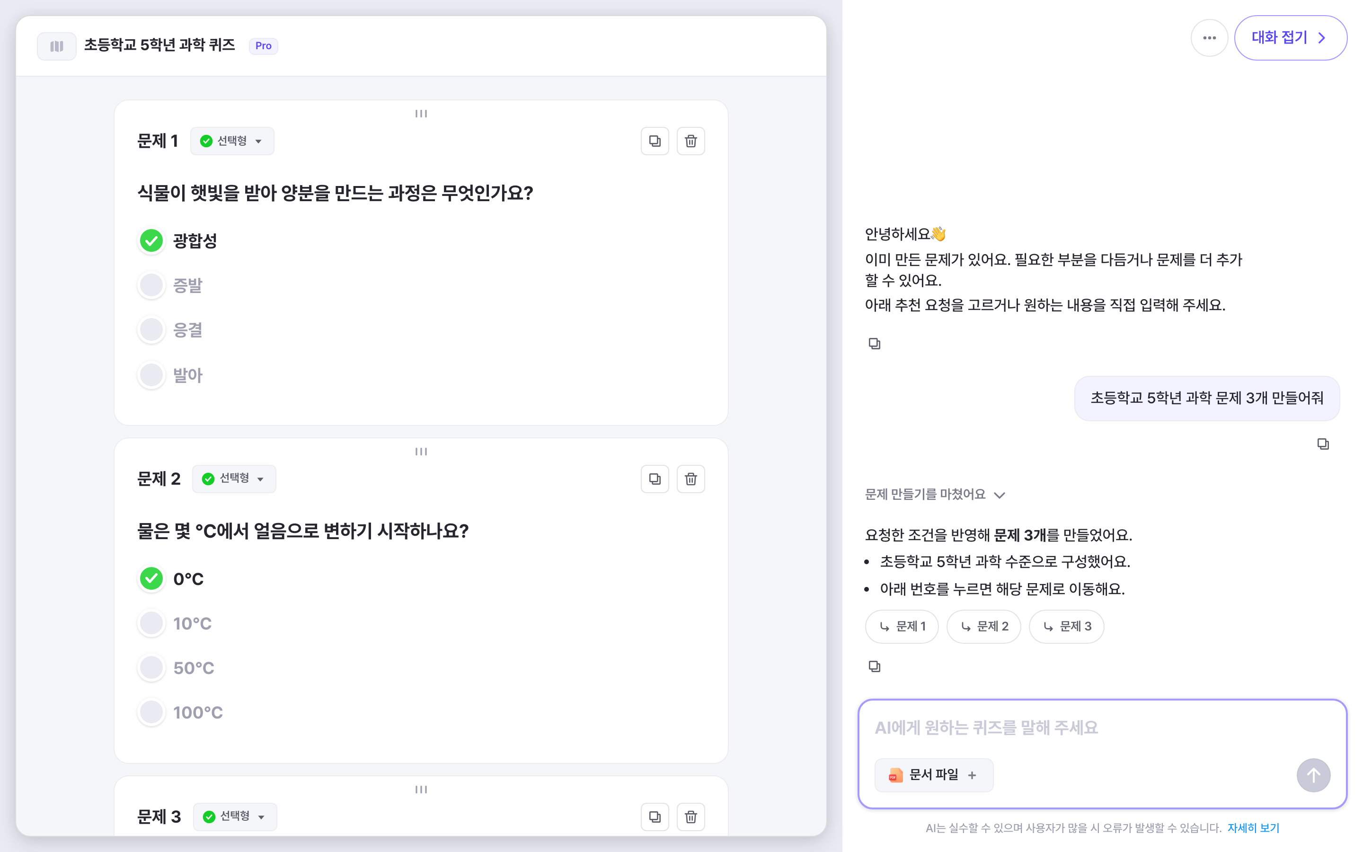Image resolution: width=1363 pixels, height=852 pixels.
Task: Click the 문제 3 heading label
Action: (159, 816)
